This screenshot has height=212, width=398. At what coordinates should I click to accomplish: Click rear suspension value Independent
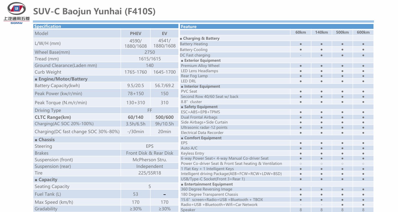(150, 166)
